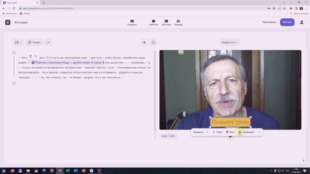Click the browser back arrow
Image resolution: width=310 pixels, height=174 pixels.
(3, 9)
